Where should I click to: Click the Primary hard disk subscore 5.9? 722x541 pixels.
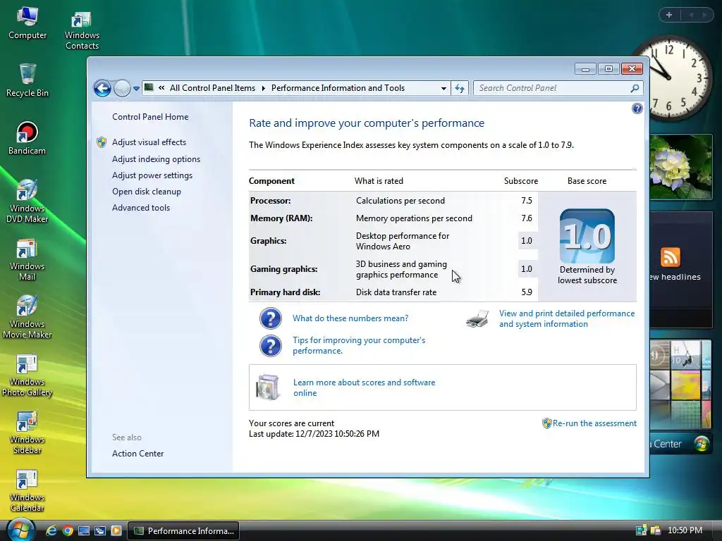point(527,292)
